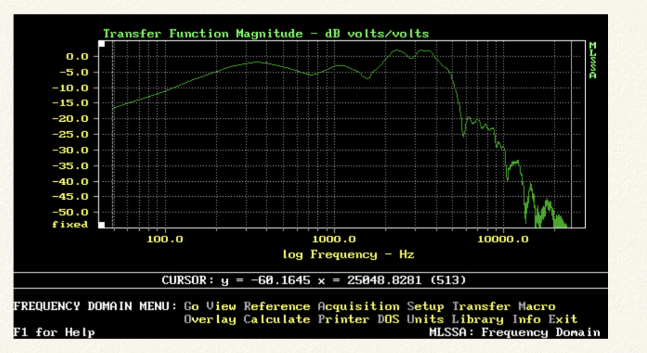The width and height of the screenshot is (647, 353).
Task: Open the View menu item
Action: (220, 306)
